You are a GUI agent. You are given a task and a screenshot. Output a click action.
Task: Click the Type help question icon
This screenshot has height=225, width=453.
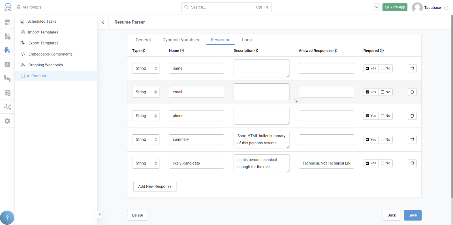coord(143,51)
